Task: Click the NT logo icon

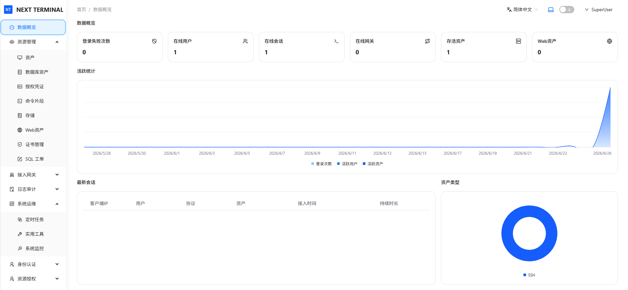Action: coord(8,10)
